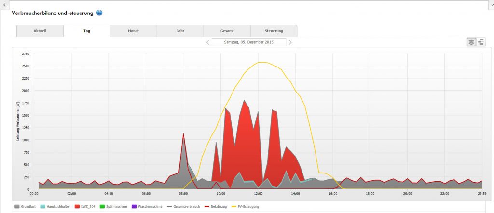This screenshot has width=494, height=213.
Task: Select the Jahr tab
Action: (x=180, y=31)
